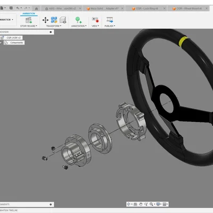Click the Show/Hide component cube icon
Image resolution: width=213 pixels, height=213 pixels.
click(x=63, y=20)
